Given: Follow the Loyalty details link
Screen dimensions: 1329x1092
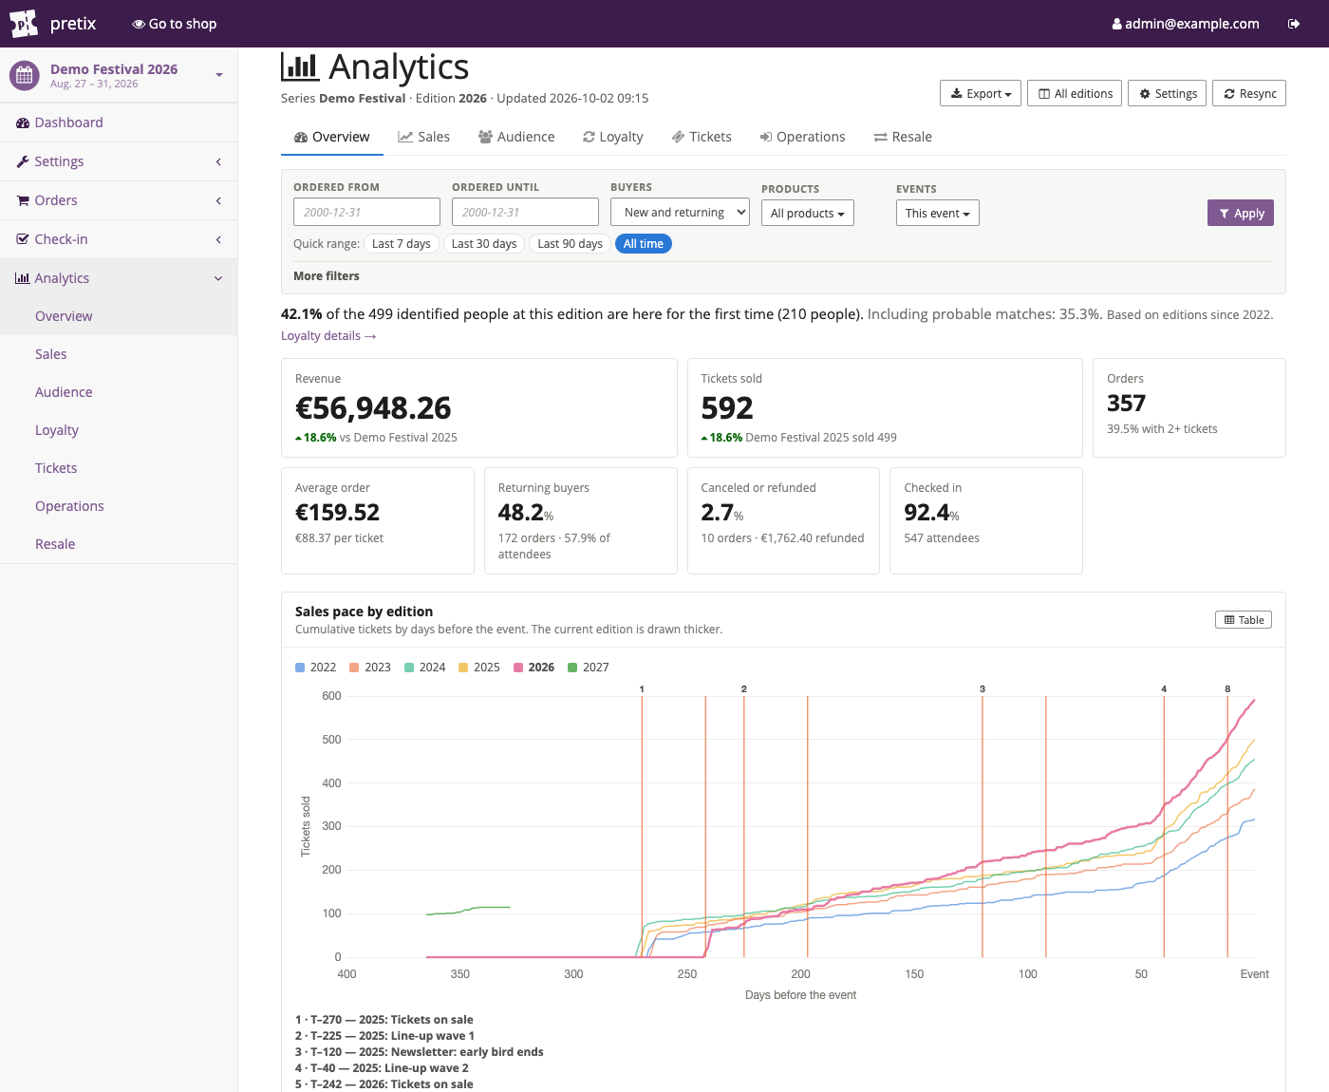Looking at the screenshot, I should [328, 336].
